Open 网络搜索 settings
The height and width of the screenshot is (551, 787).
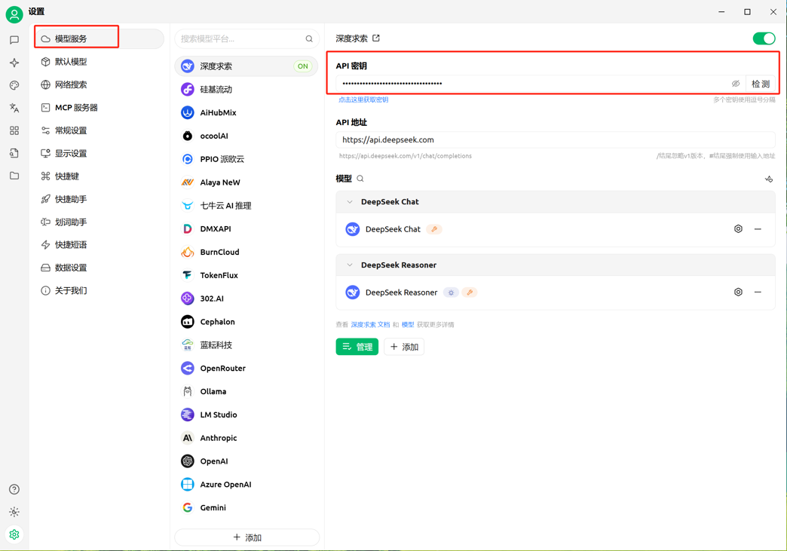pyautogui.click(x=100, y=85)
